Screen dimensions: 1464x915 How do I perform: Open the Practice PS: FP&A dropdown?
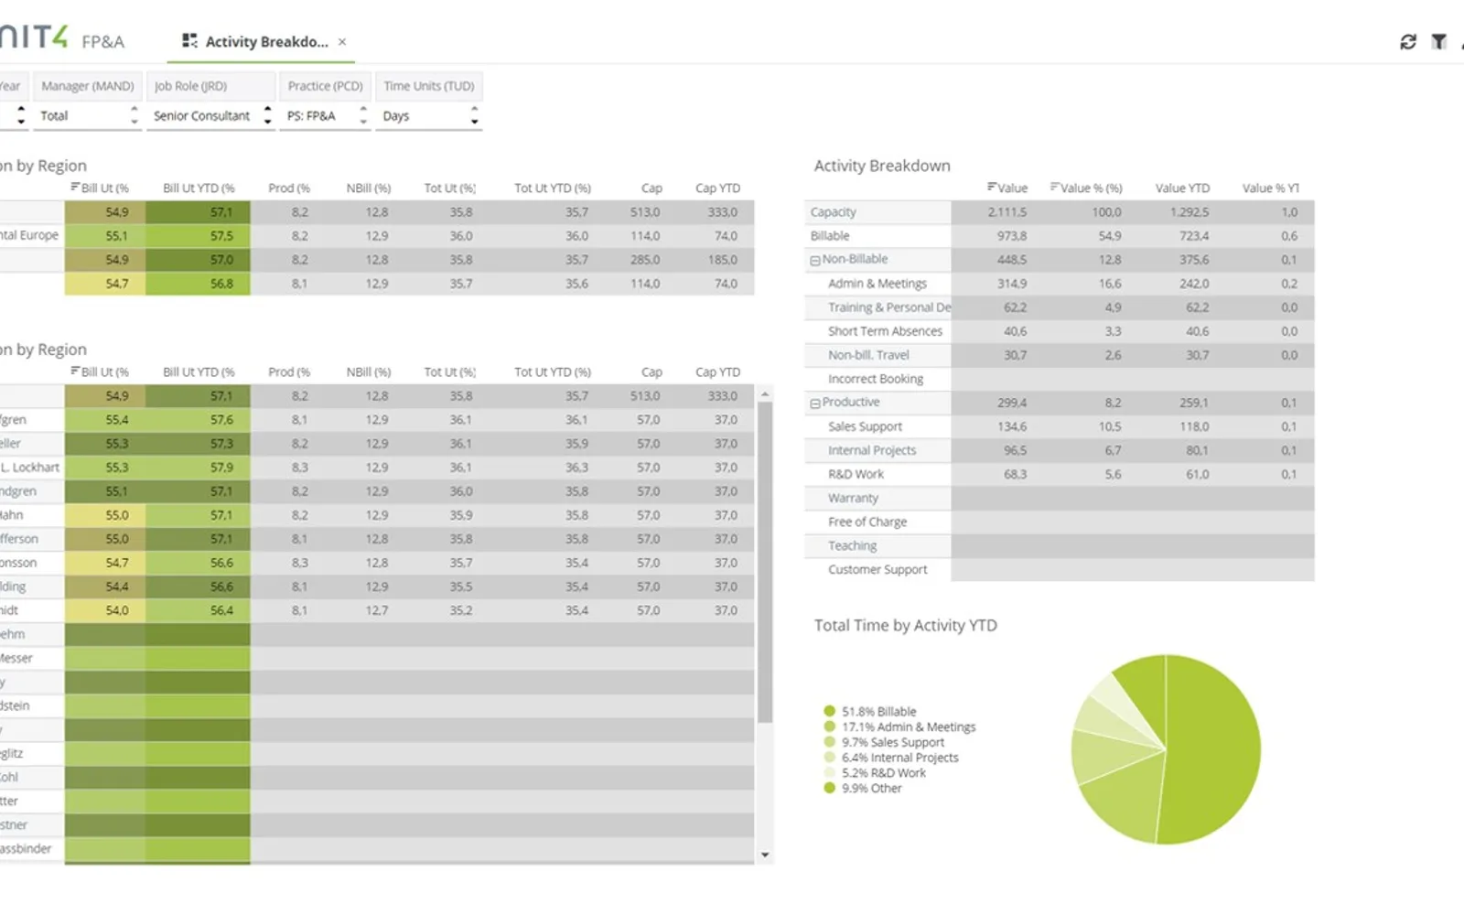point(326,115)
